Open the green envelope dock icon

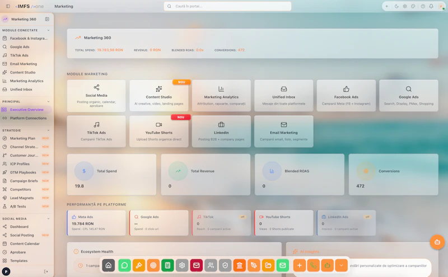[x=283, y=265]
